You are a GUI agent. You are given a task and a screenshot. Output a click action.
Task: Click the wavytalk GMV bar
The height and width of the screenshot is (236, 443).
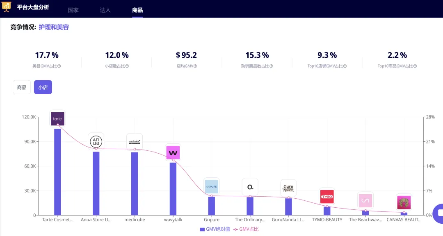(x=173, y=189)
